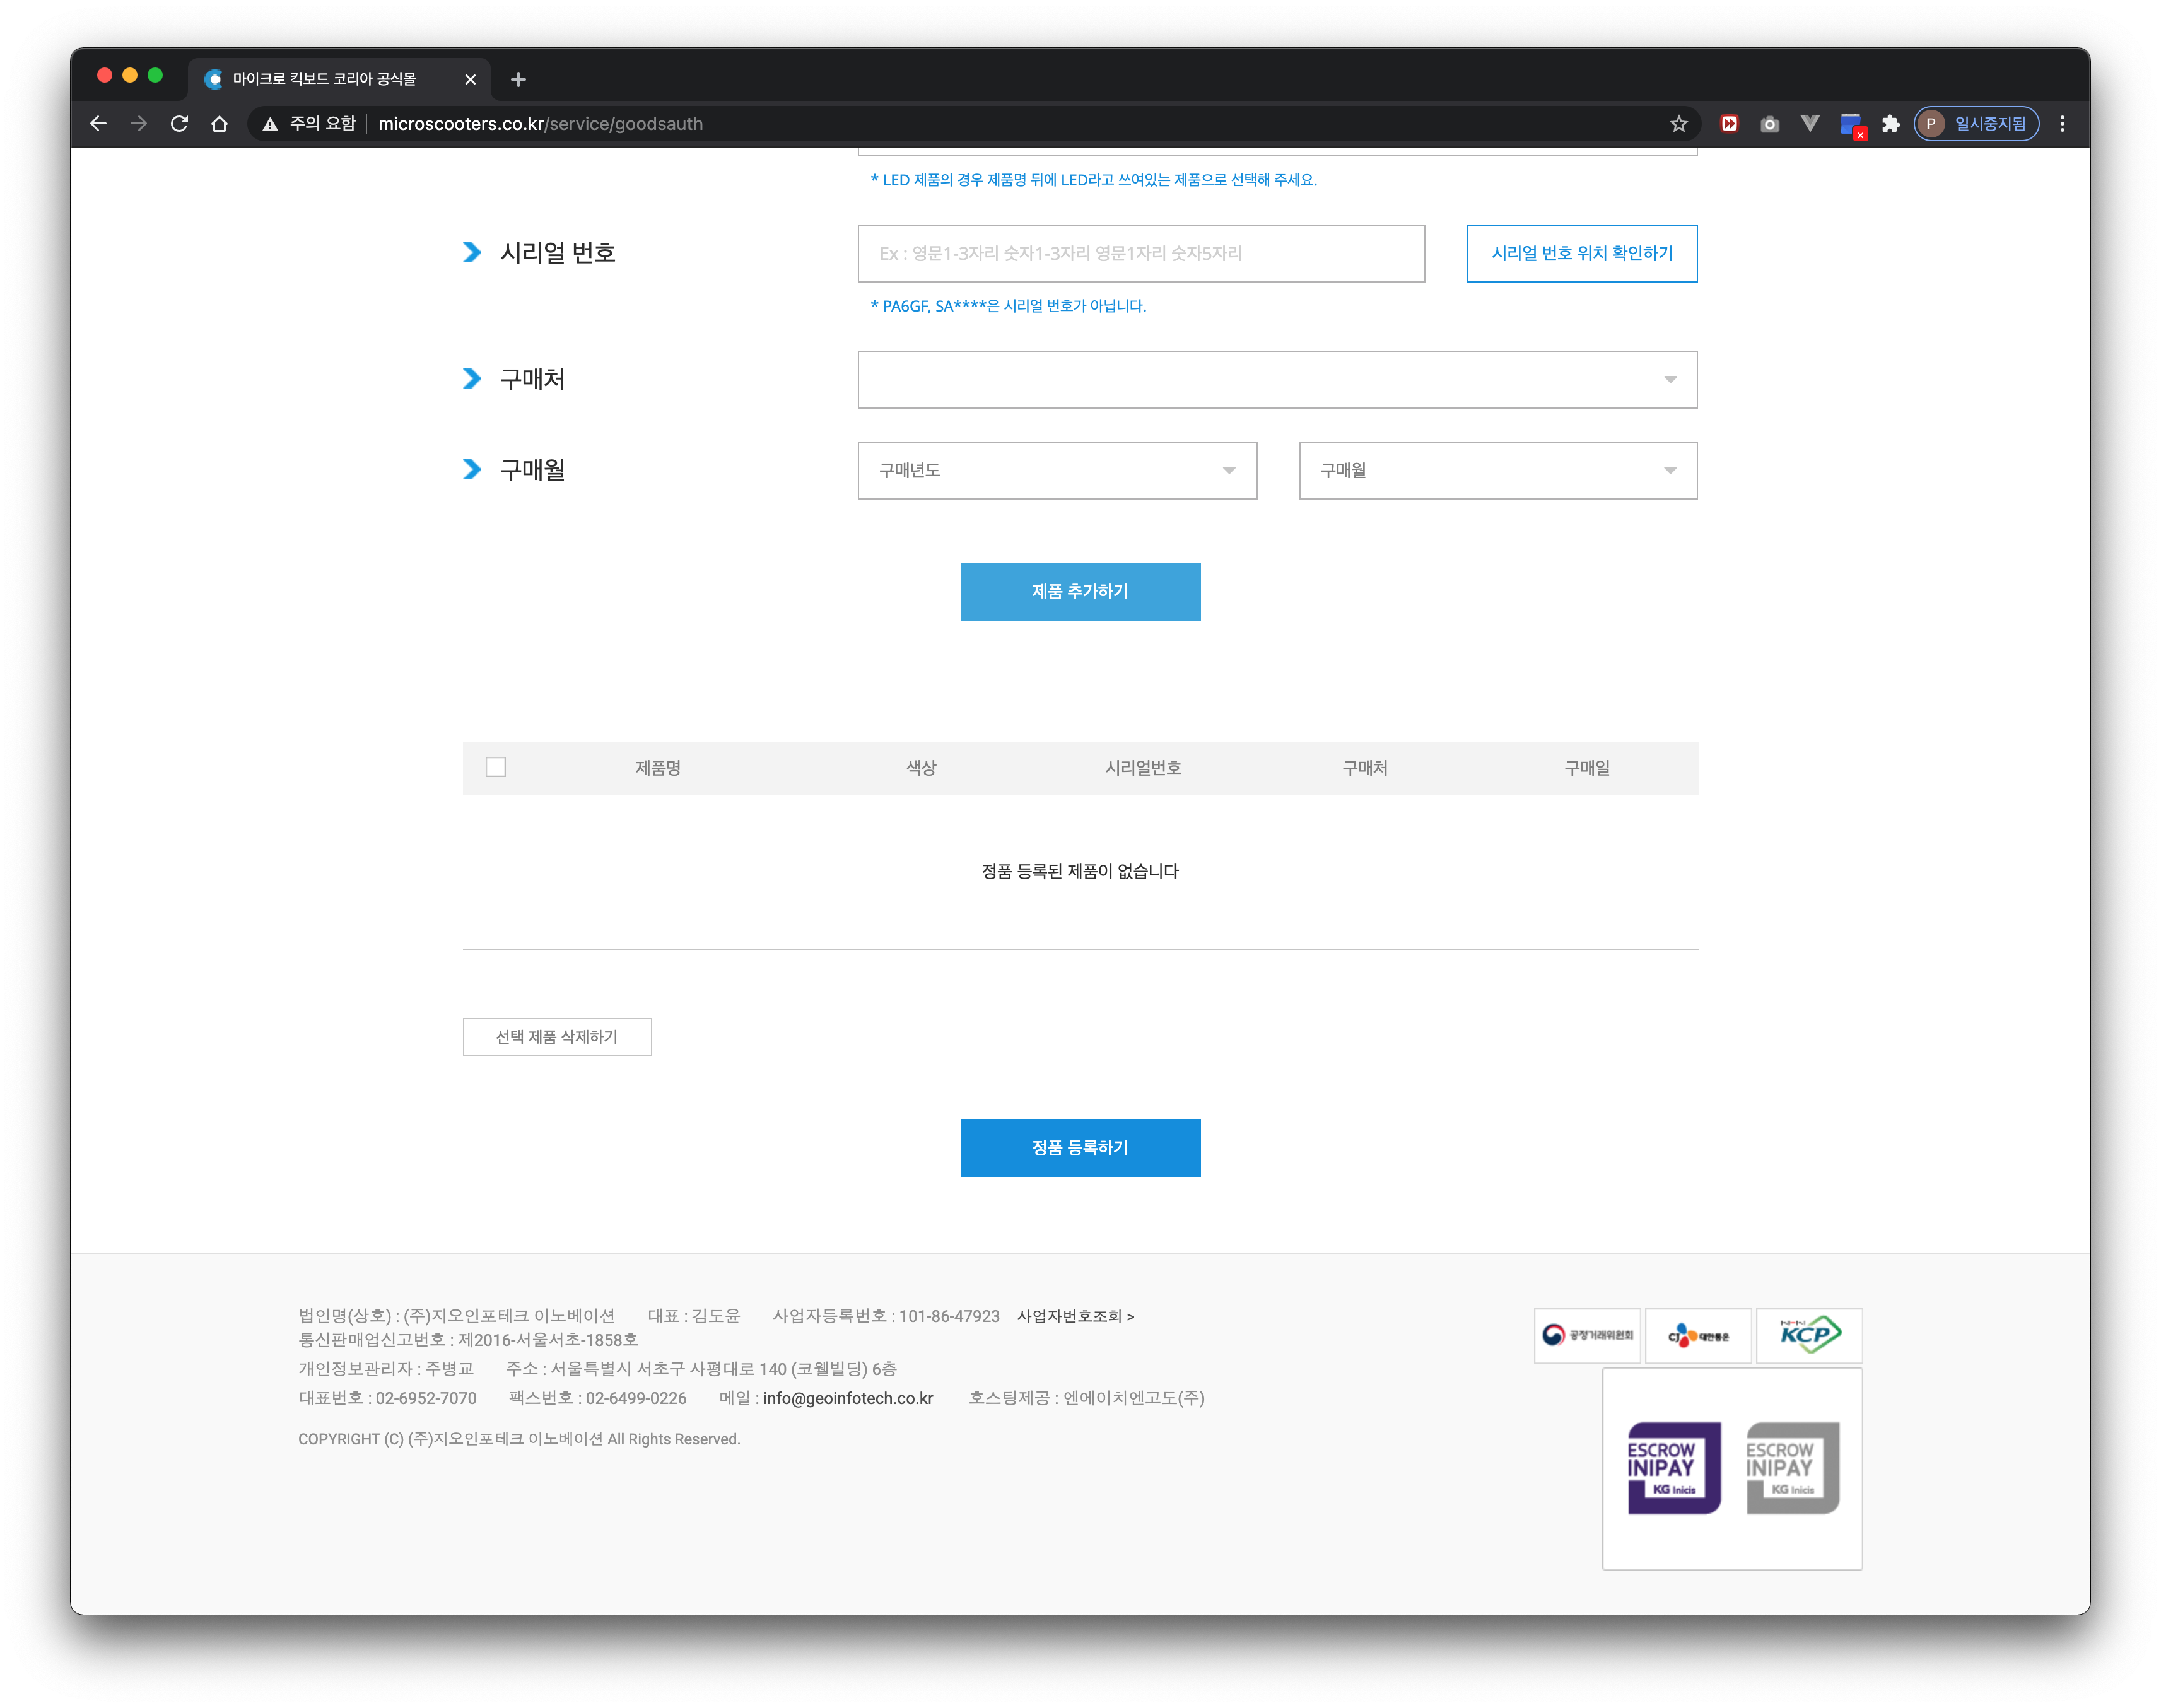Open Chrome three-dot menu
Image resolution: width=2161 pixels, height=1708 pixels.
[x=2062, y=124]
